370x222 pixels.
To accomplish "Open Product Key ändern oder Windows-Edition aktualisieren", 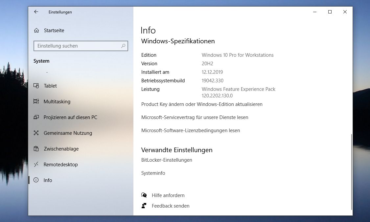I will coord(202,104).
